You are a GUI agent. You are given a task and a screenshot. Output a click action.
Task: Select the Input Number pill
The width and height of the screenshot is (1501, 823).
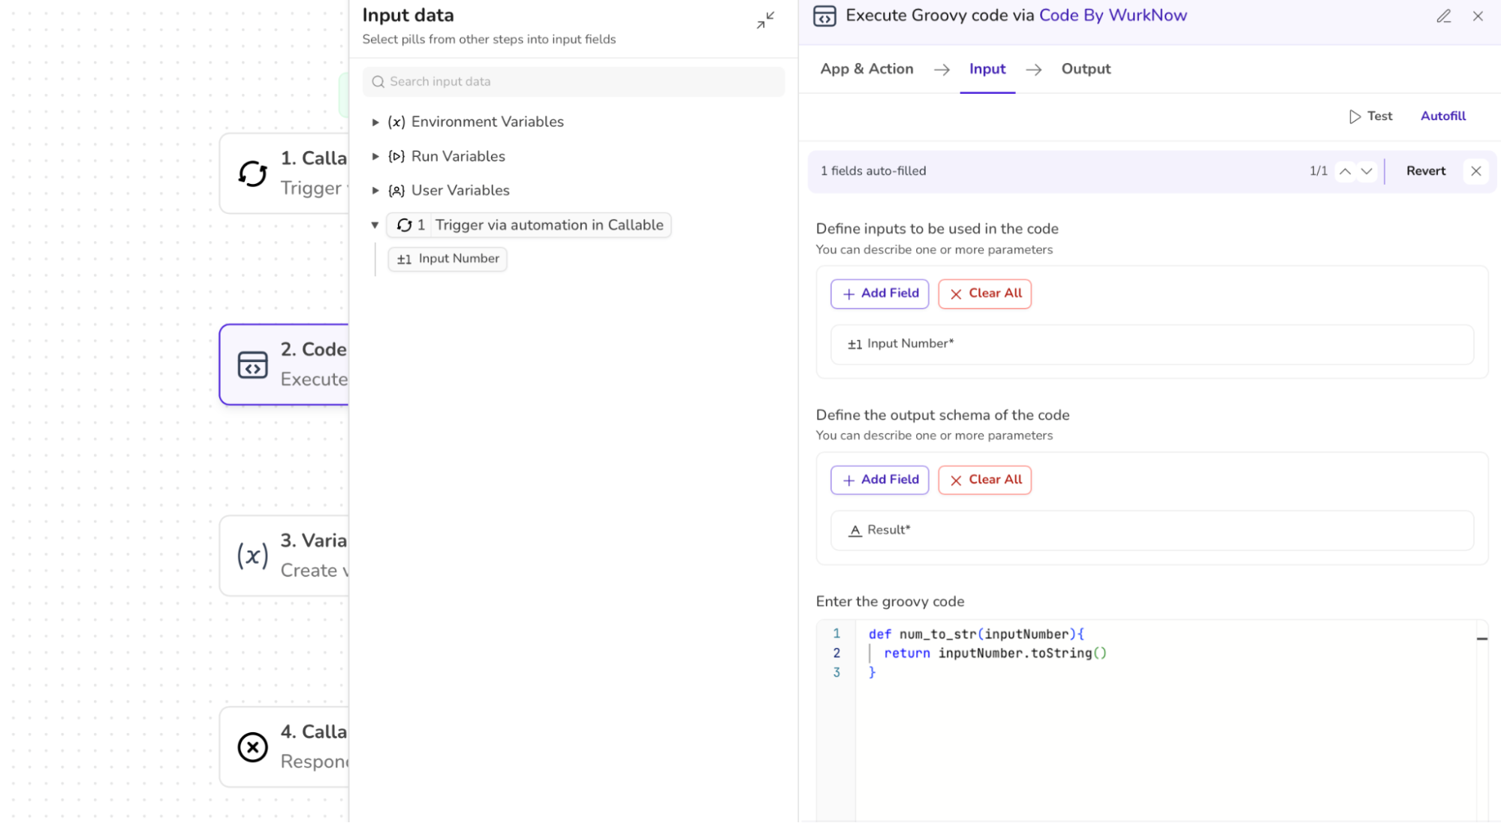pyautogui.click(x=448, y=259)
